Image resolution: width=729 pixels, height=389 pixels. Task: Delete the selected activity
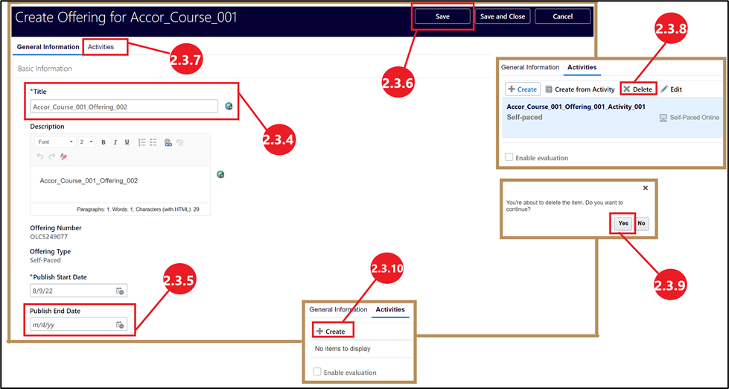coord(638,89)
